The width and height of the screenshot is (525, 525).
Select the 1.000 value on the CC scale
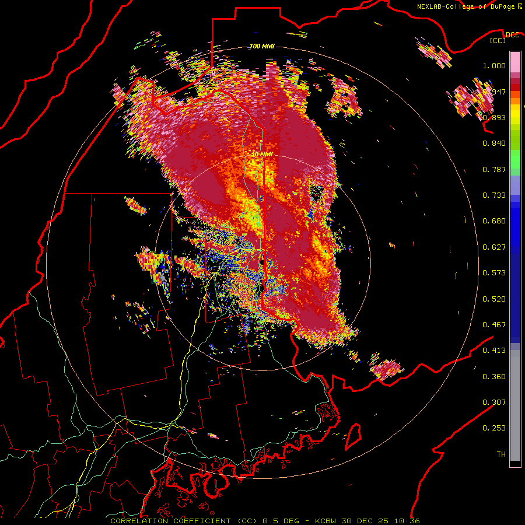pos(494,65)
